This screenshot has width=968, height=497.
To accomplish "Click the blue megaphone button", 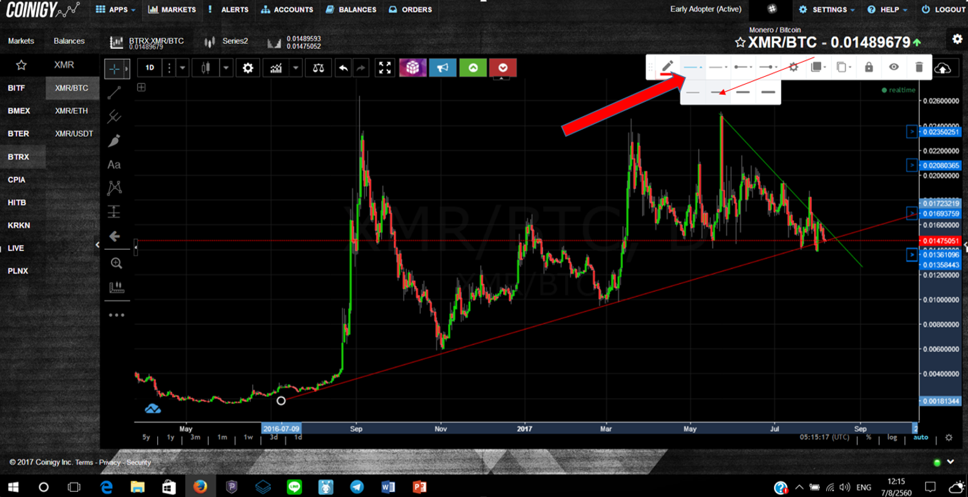I will pyautogui.click(x=442, y=67).
